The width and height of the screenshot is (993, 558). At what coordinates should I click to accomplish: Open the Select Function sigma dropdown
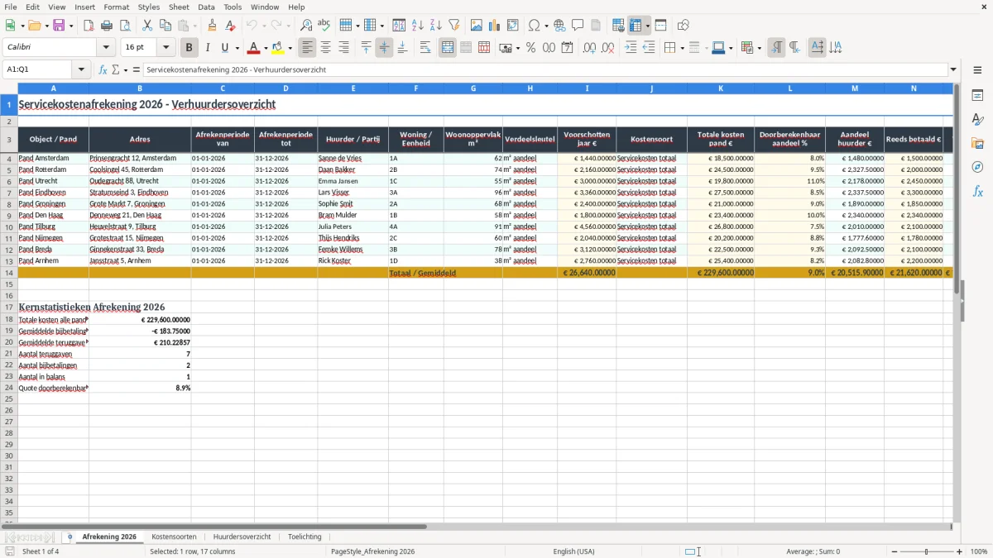(x=125, y=69)
